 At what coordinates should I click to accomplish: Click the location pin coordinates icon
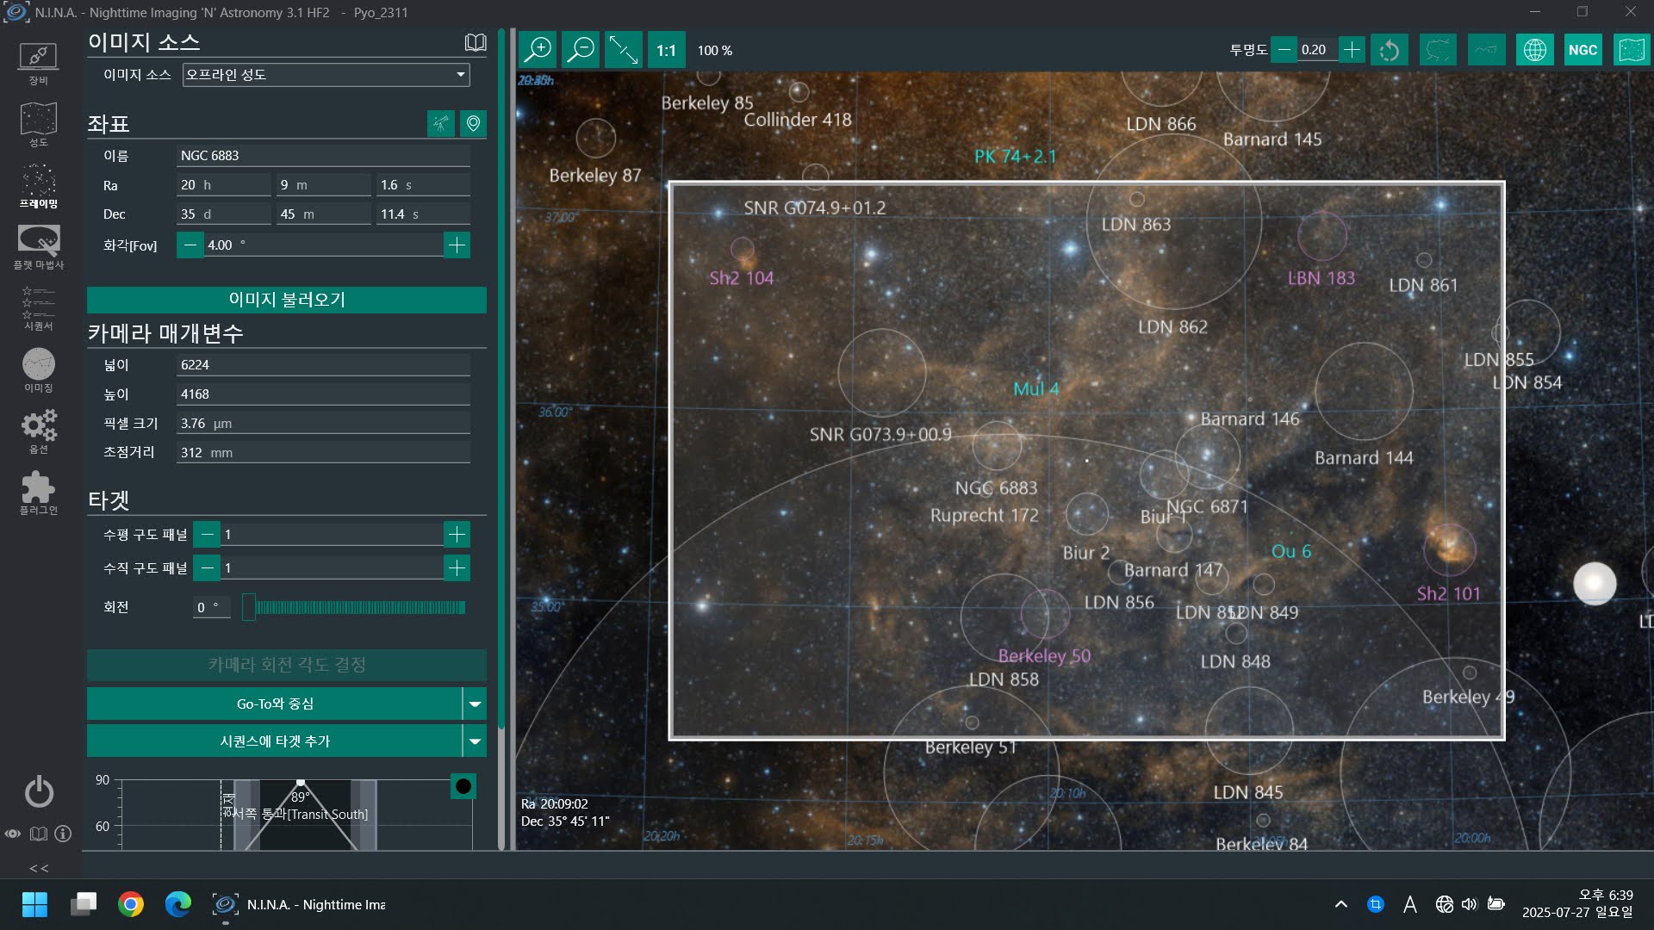[x=473, y=124]
